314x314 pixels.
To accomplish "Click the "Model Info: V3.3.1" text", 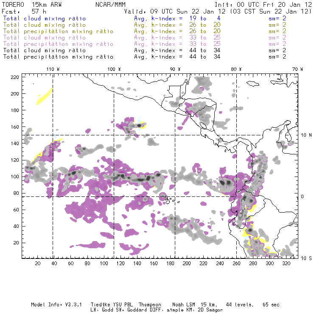I will pos(56,305).
